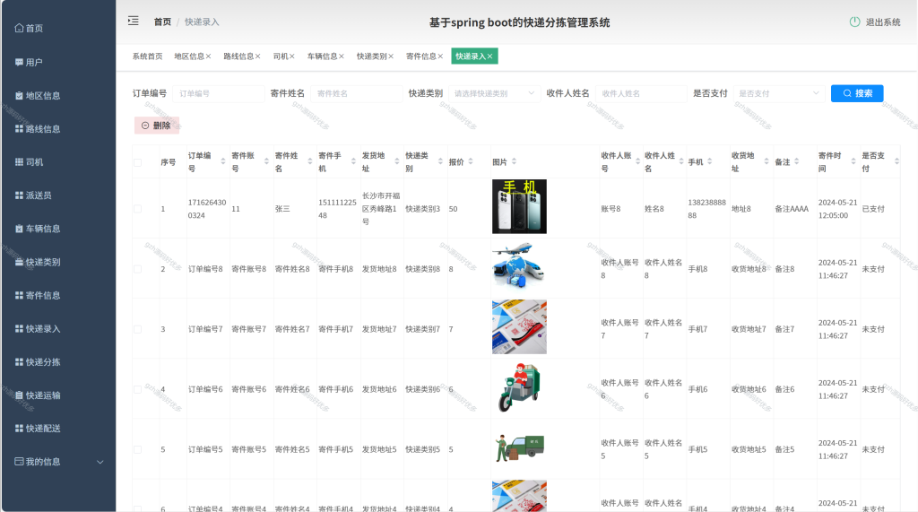This screenshot has width=918, height=512.
Task: Switch to 地区信息 tab
Action: pyautogui.click(x=189, y=56)
